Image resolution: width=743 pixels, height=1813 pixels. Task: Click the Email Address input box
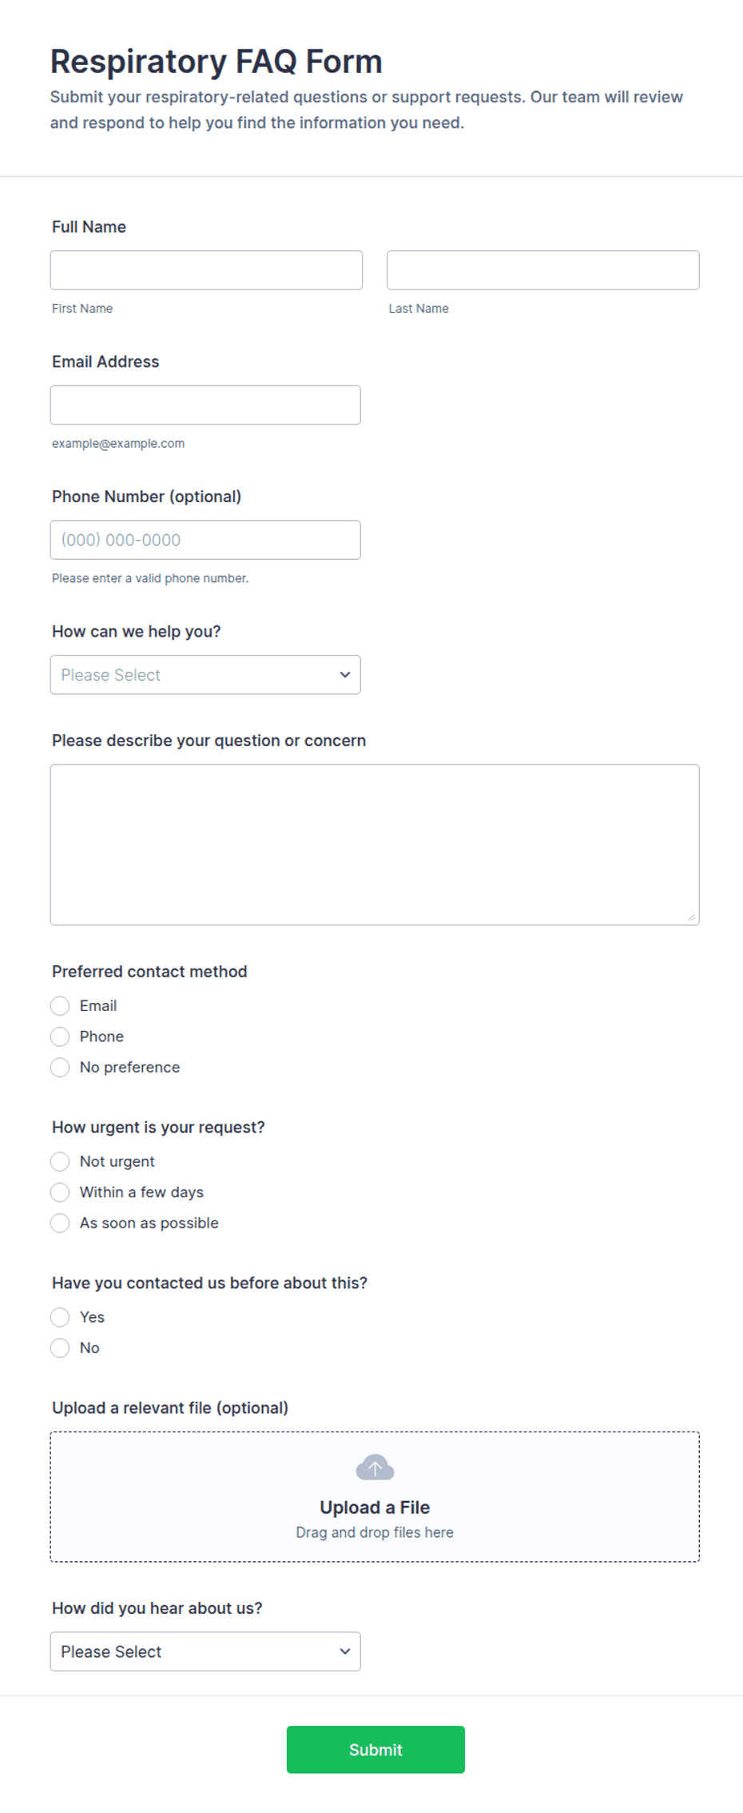205,405
